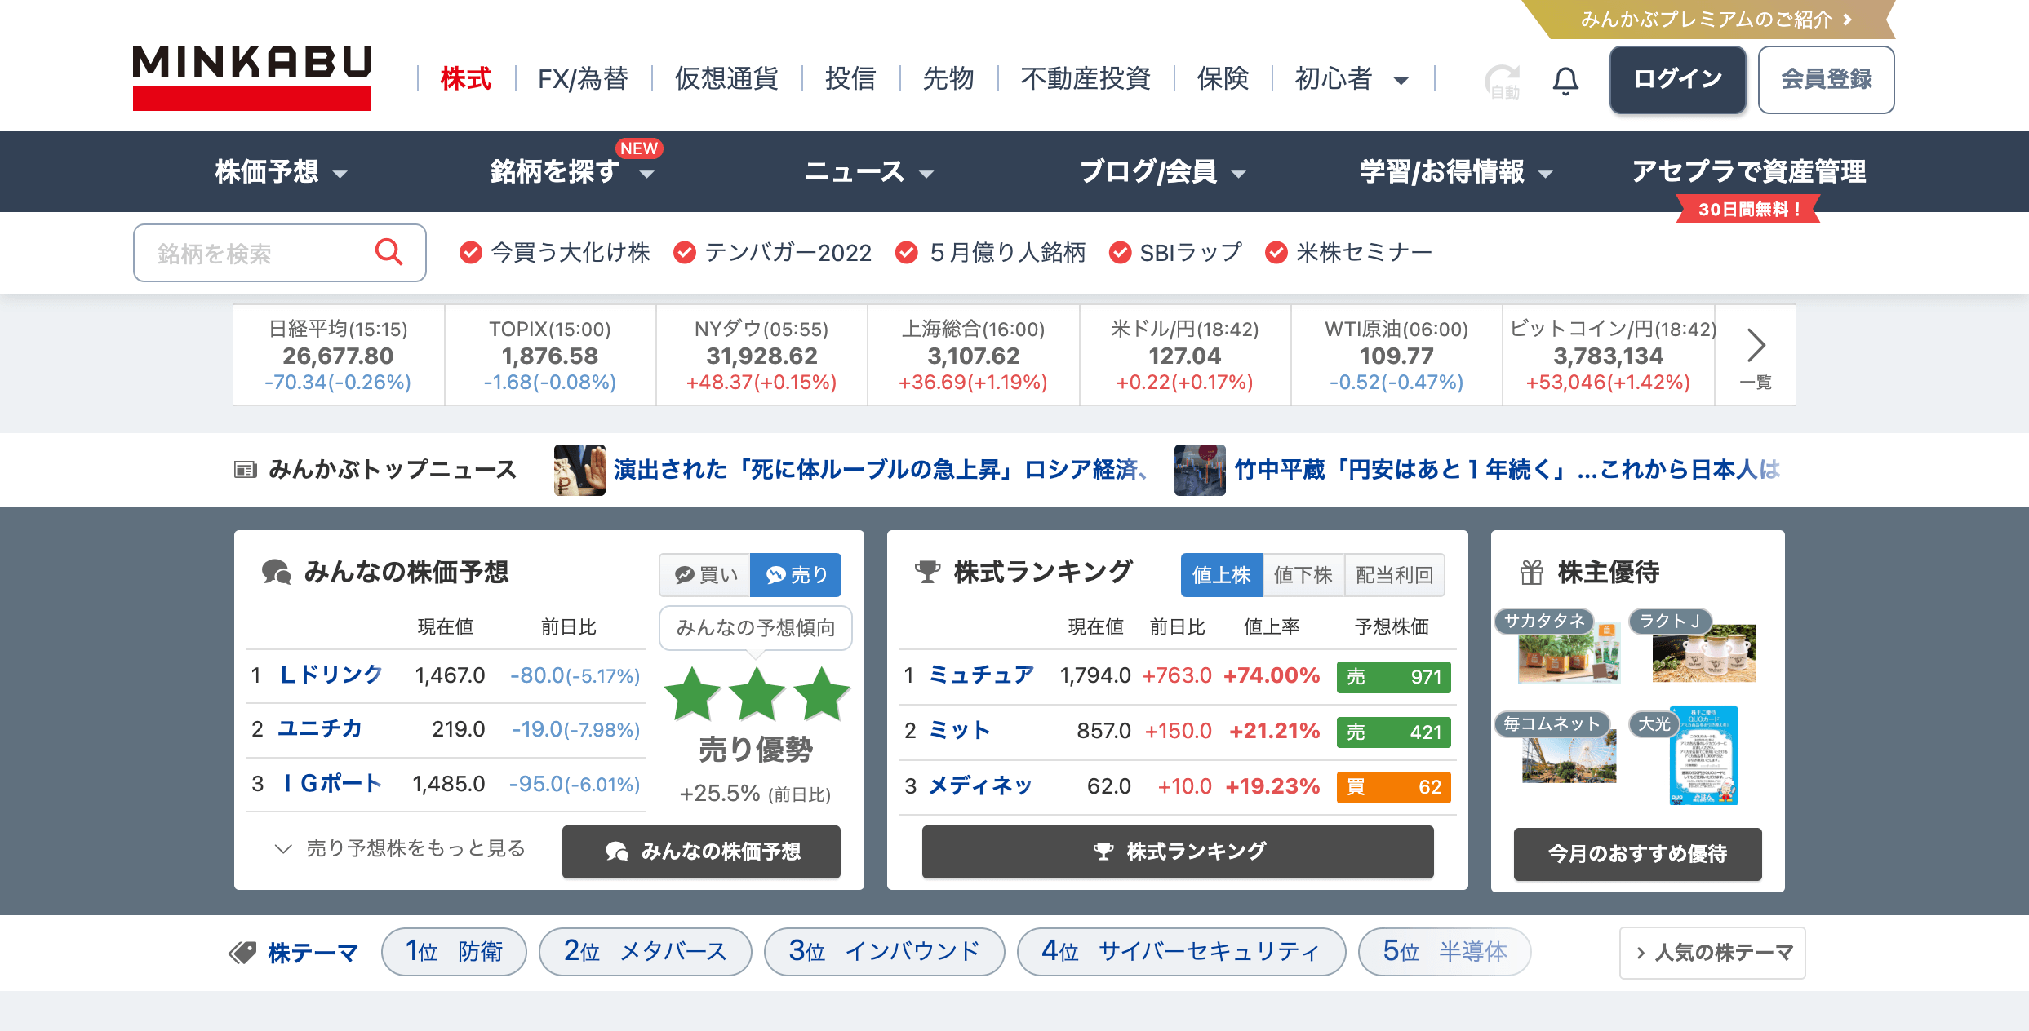Image resolution: width=2029 pixels, height=1031 pixels.
Task: Click the orange 買 62 forecast badge
Action: click(1393, 787)
